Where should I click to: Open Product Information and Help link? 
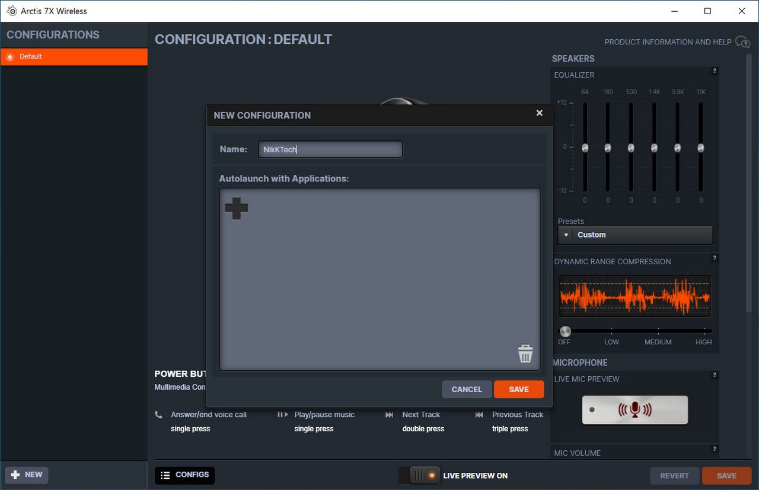click(x=668, y=42)
